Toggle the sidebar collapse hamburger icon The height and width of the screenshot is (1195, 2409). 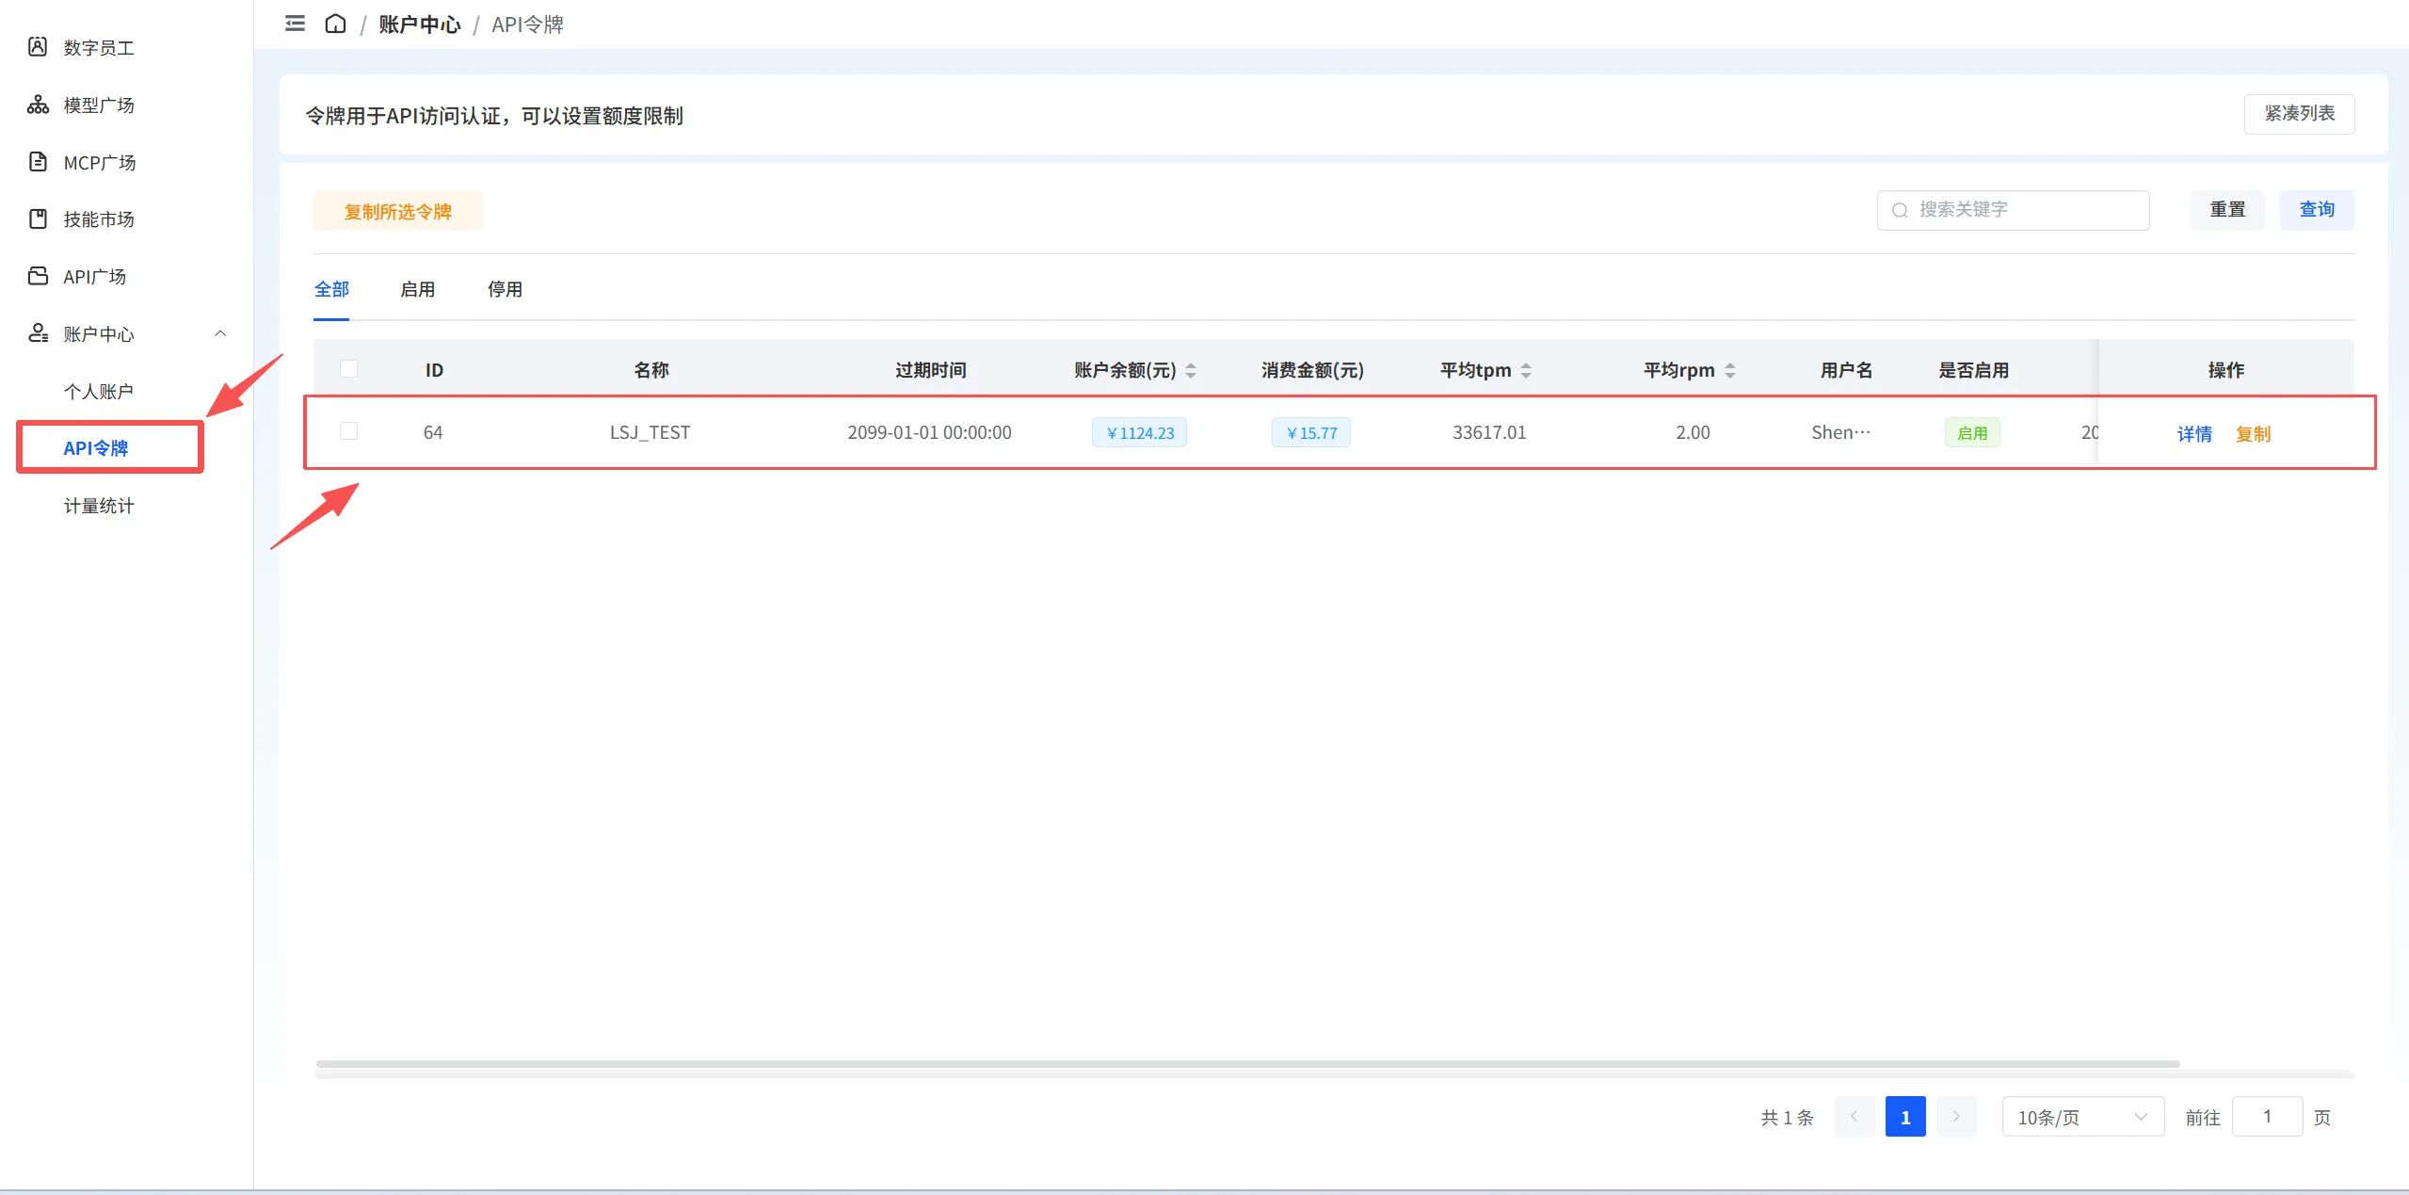click(295, 24)
